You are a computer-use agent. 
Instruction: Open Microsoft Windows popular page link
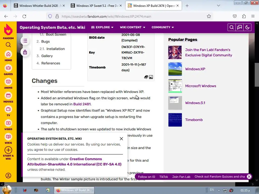(x=201, y=86)
